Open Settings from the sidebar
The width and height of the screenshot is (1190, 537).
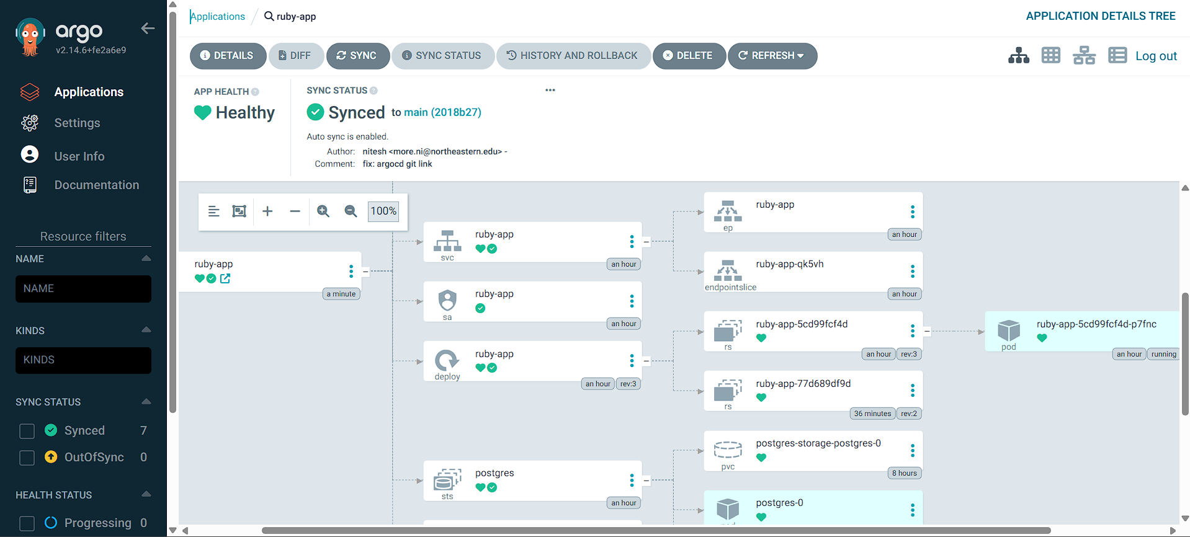[x=77, y=123]
